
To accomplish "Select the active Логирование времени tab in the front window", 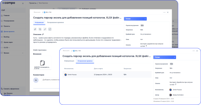I will pyautogui.click(x=85, y=61).
